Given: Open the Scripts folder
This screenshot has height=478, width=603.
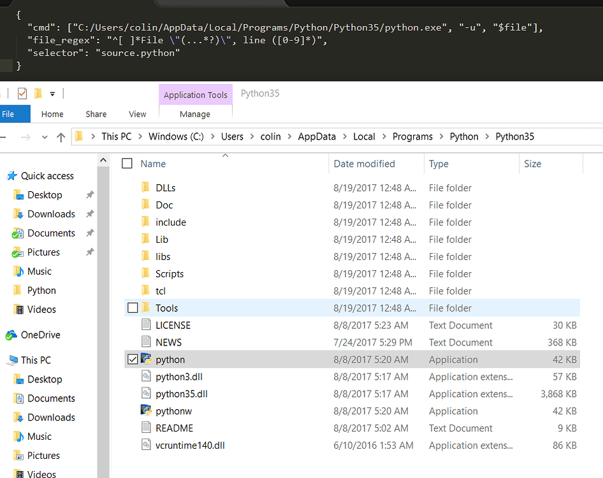Looking at the screenshot, I should tap(170, 273).
